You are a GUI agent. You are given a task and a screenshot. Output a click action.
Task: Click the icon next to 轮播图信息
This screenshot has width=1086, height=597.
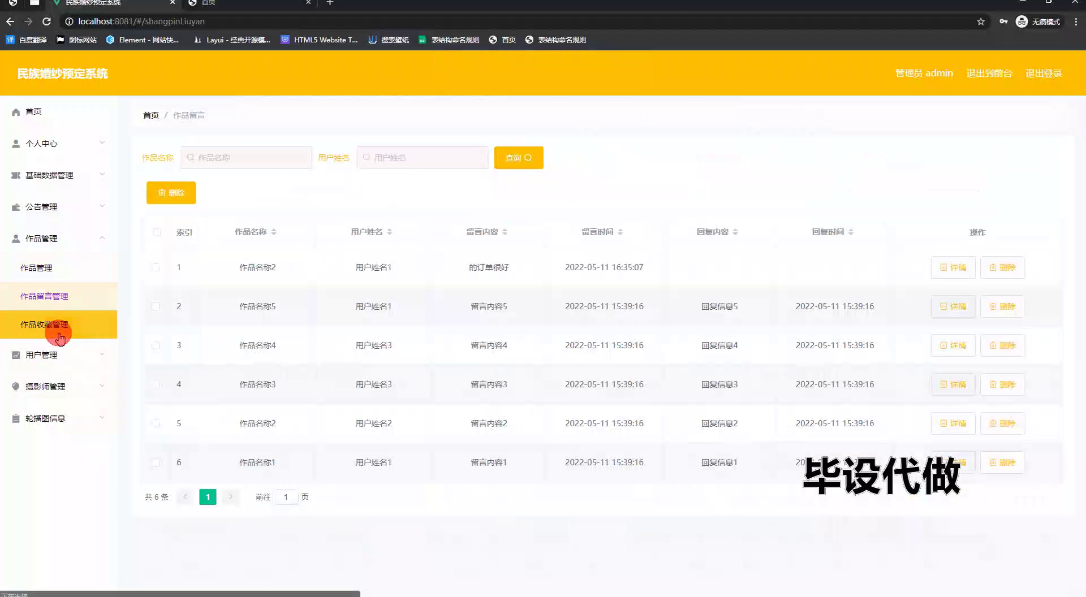point(16,418)
